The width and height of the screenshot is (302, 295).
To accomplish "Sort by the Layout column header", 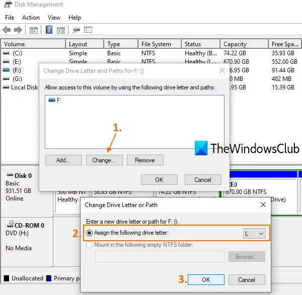I will (85, 44).
